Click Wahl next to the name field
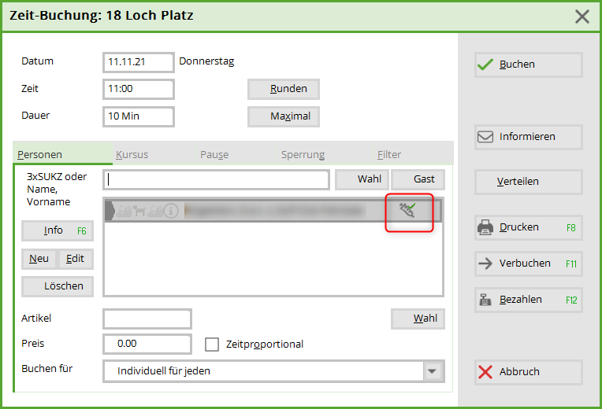Viewport: 602px width, 409px height. (x=362, y=179)
